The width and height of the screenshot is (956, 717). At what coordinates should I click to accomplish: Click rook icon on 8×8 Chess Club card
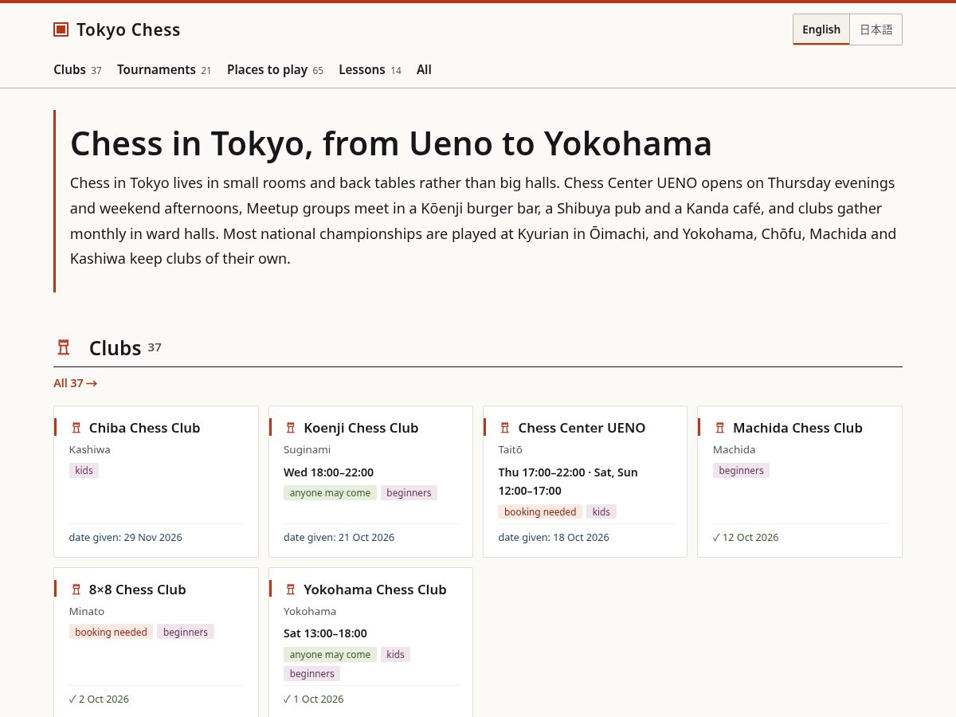pyautogui.click(x=76, y=590)
